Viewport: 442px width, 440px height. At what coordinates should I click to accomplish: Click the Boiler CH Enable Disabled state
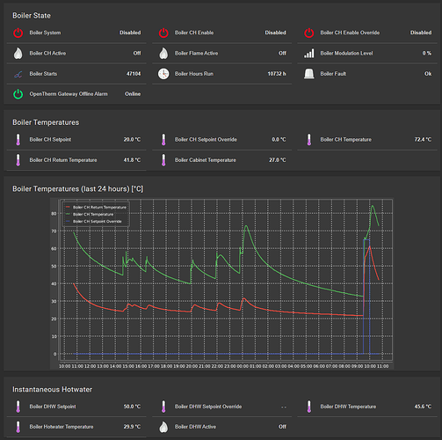pos(276,33)
